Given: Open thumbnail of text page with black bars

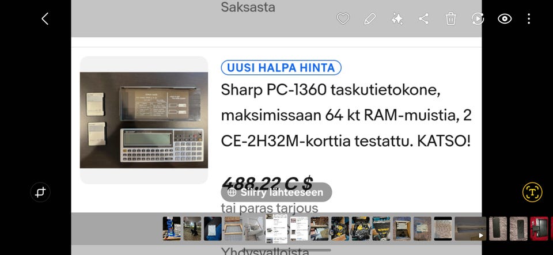Looking at the screenshot, I should click(443, 229).
